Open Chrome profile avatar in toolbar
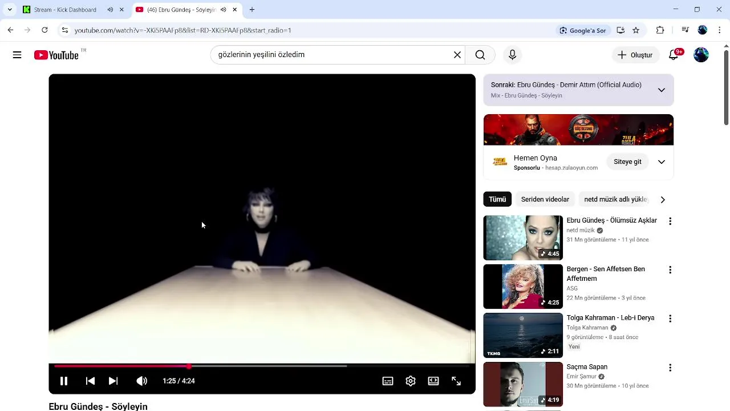This screenshot has height=411, width=730. (x=703, y=30)
